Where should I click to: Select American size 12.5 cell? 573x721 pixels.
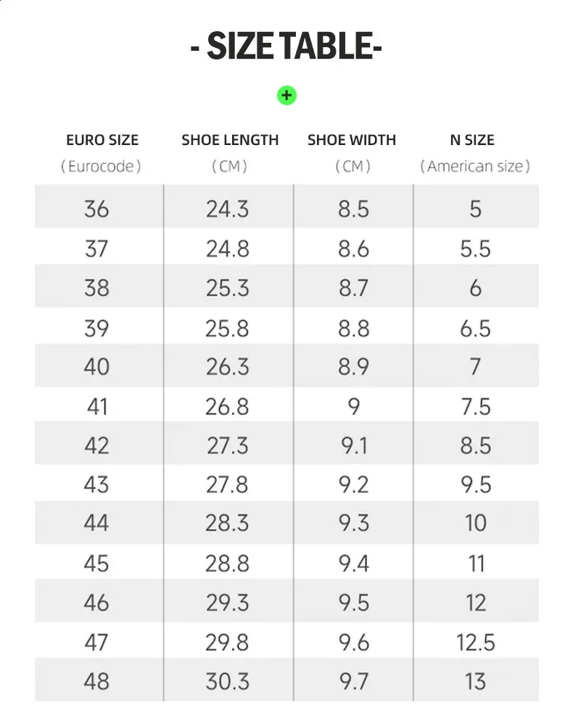[x=476, y=642]
